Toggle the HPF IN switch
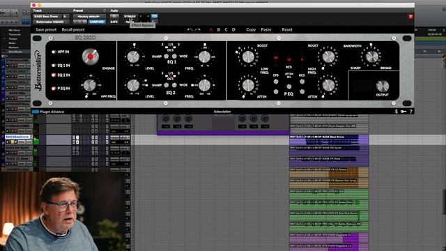The width and height of the screenshot is (446, 251). pos(53,52)
